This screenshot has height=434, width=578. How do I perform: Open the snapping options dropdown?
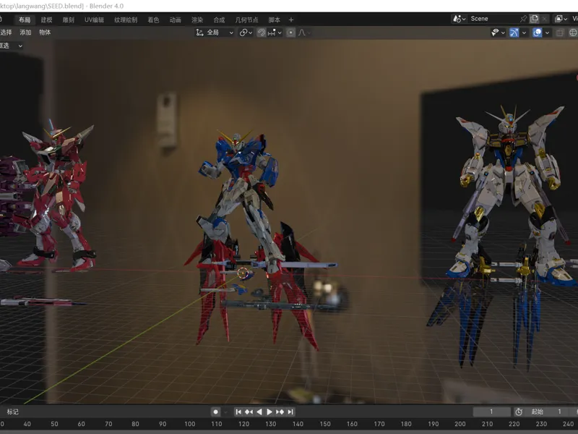[x=275, y=33]
